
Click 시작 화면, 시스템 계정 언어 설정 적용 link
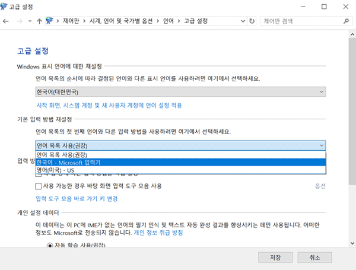point(109,106)
